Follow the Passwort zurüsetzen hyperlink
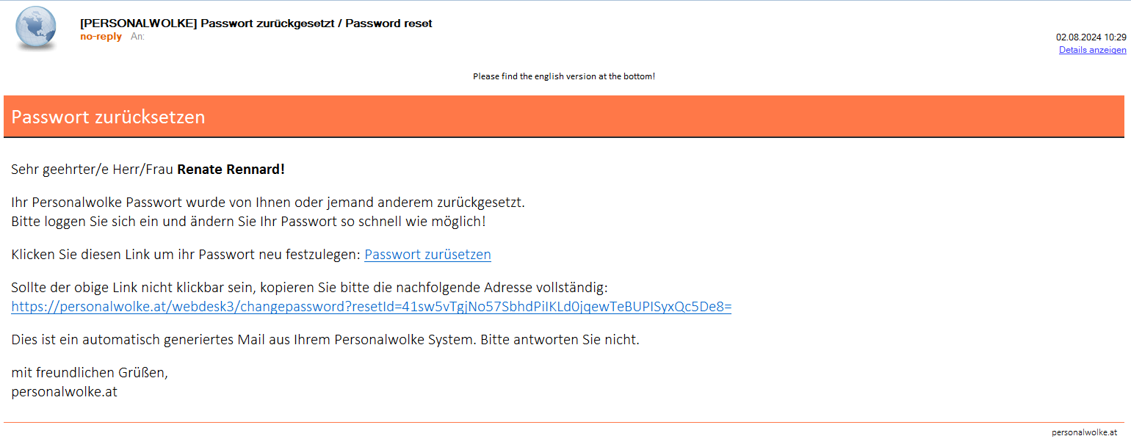 pos(427,255)
